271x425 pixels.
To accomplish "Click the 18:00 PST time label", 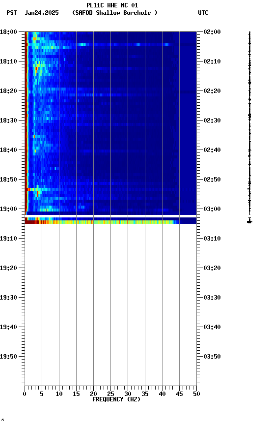I will (8, 32).
